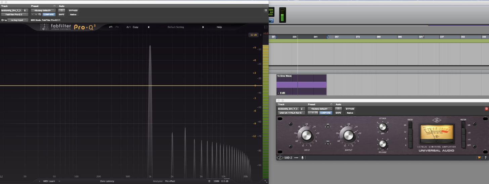Select next preset with Pro-Q 3 plus button
Screen dimensions: 489x184
(36, 14)
